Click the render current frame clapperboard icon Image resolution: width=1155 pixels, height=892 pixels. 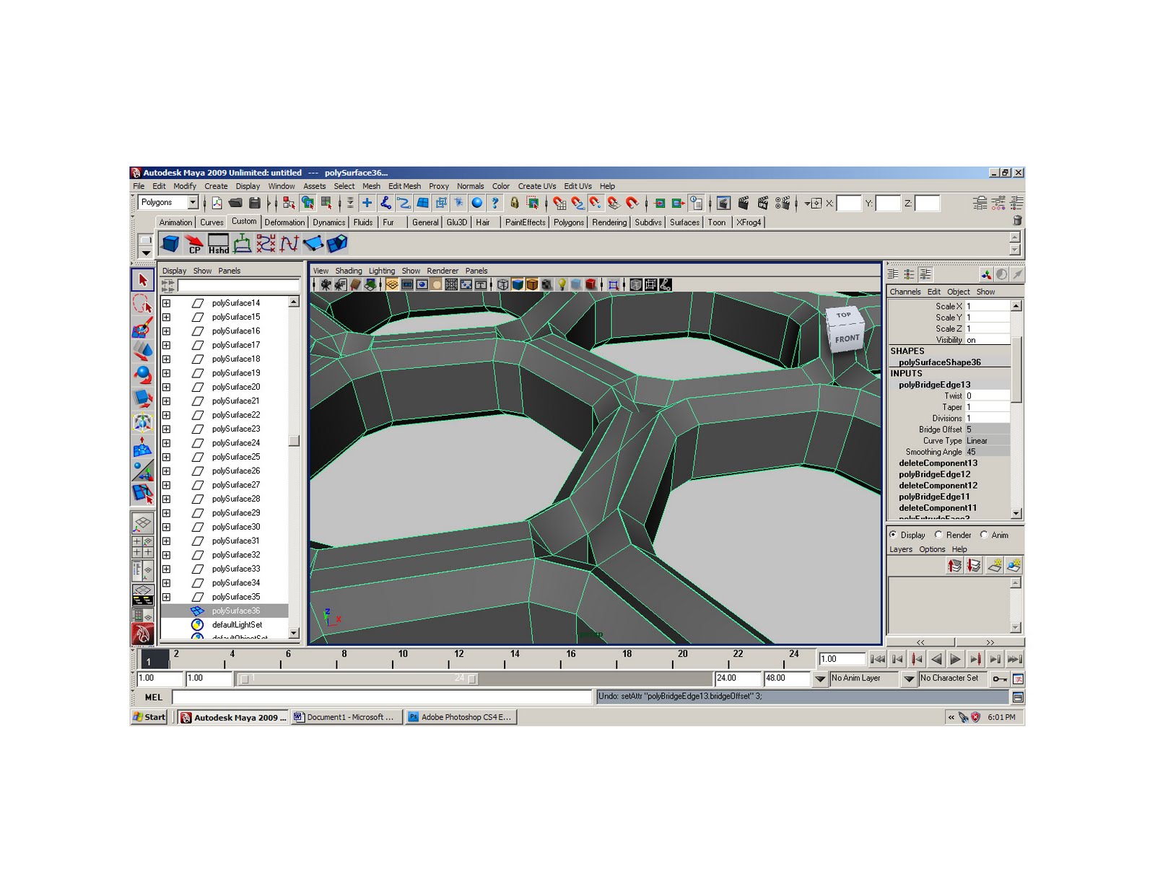coord(744,204)
